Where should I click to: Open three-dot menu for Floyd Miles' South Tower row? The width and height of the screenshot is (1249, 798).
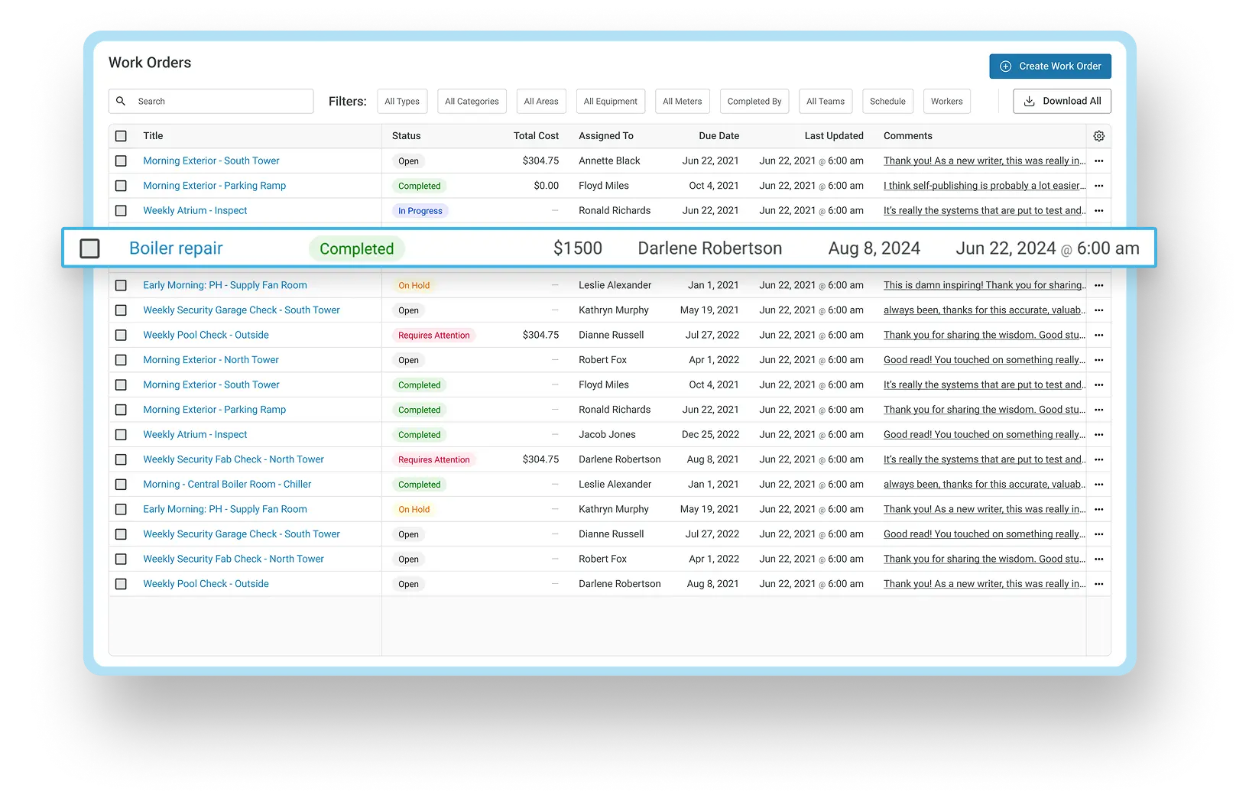1098,385
